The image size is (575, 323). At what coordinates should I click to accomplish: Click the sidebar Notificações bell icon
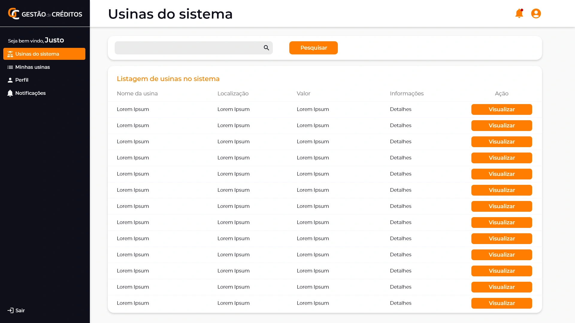(x=10, y=93)
